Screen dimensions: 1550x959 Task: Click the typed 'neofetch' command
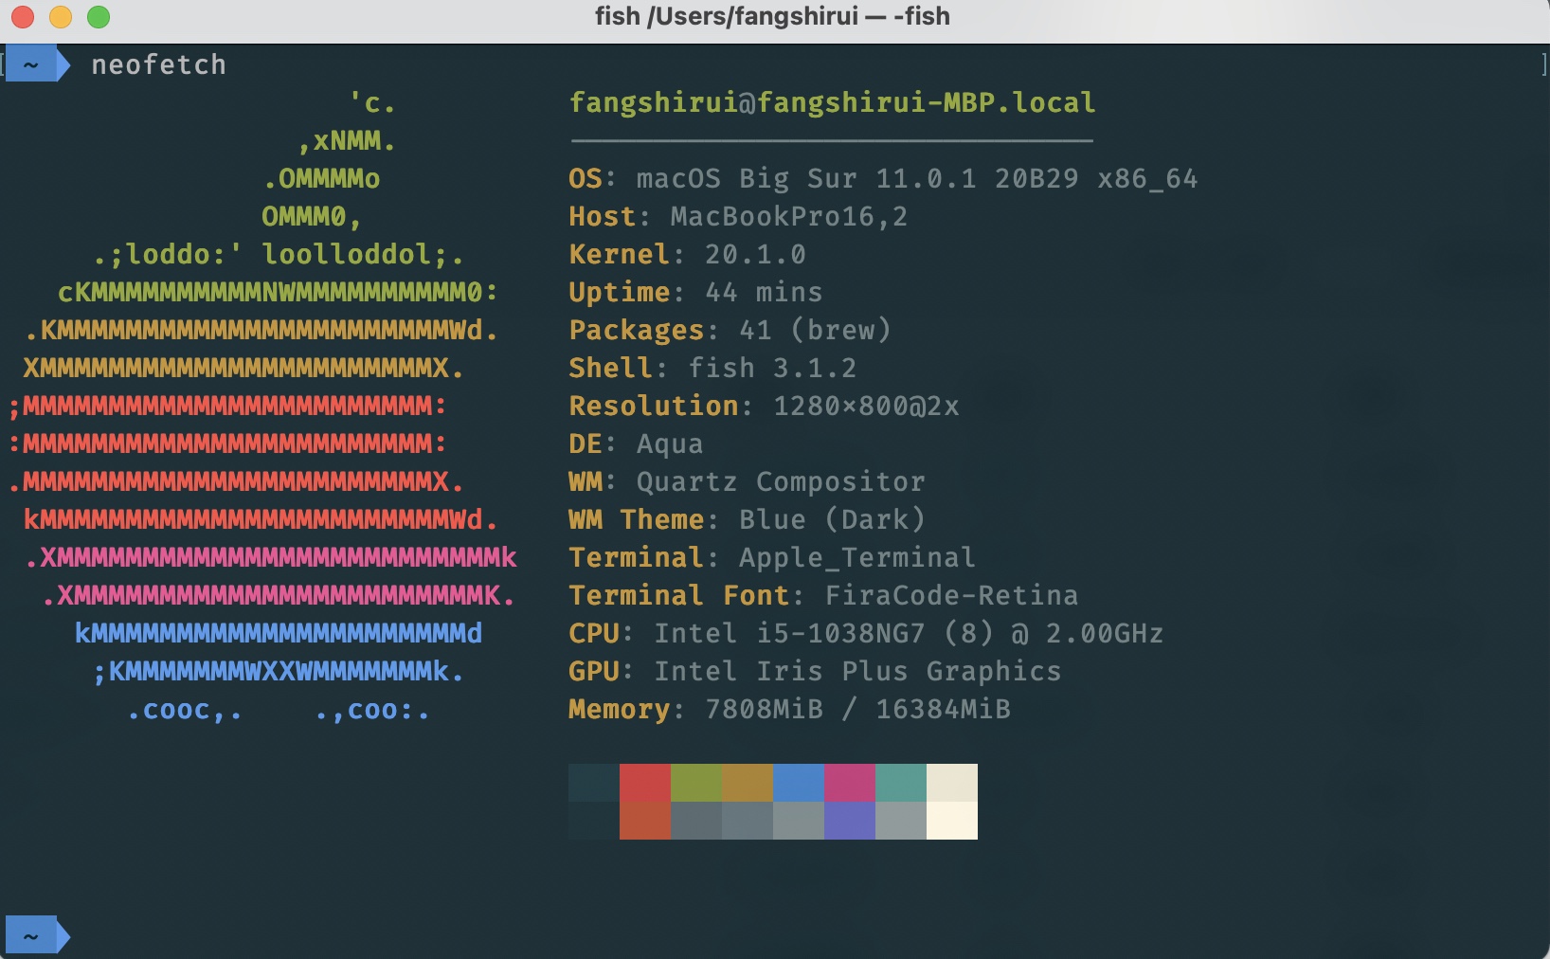click(159, 64)
